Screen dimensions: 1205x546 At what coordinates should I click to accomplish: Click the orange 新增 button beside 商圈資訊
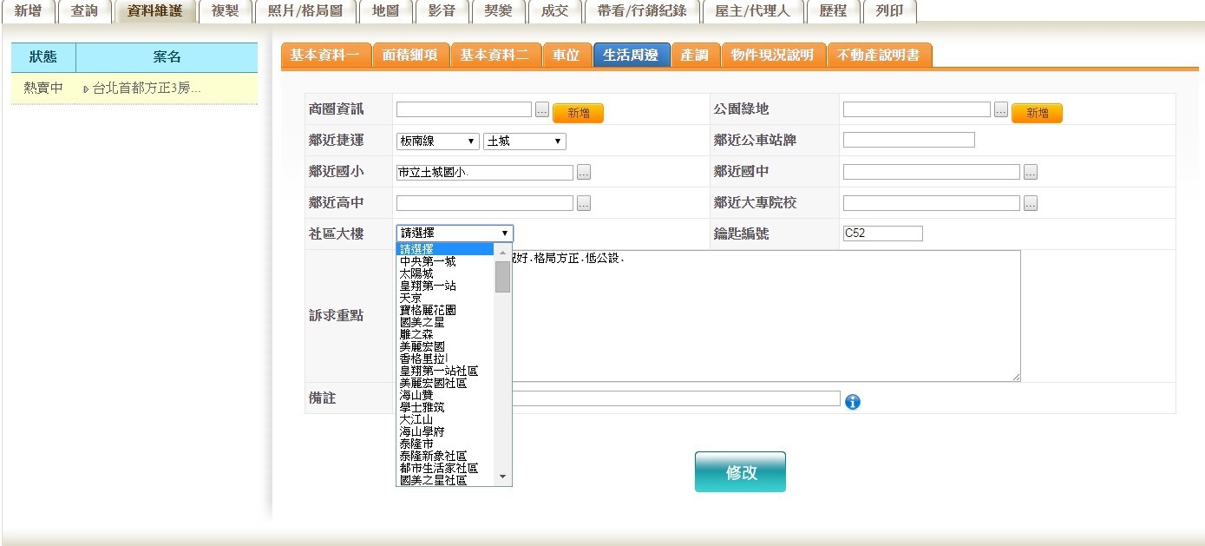578,113
